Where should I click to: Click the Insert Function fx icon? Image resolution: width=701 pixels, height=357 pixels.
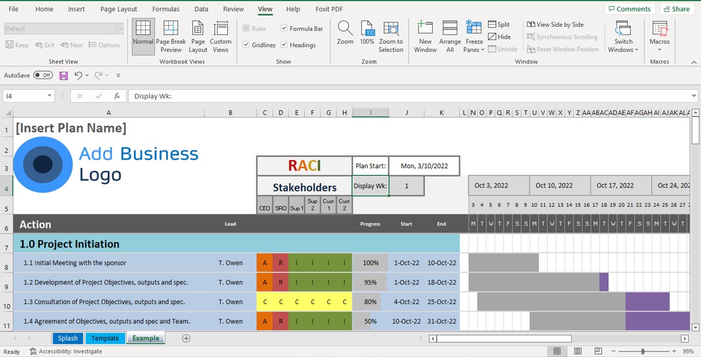click(x=117, y=96)
